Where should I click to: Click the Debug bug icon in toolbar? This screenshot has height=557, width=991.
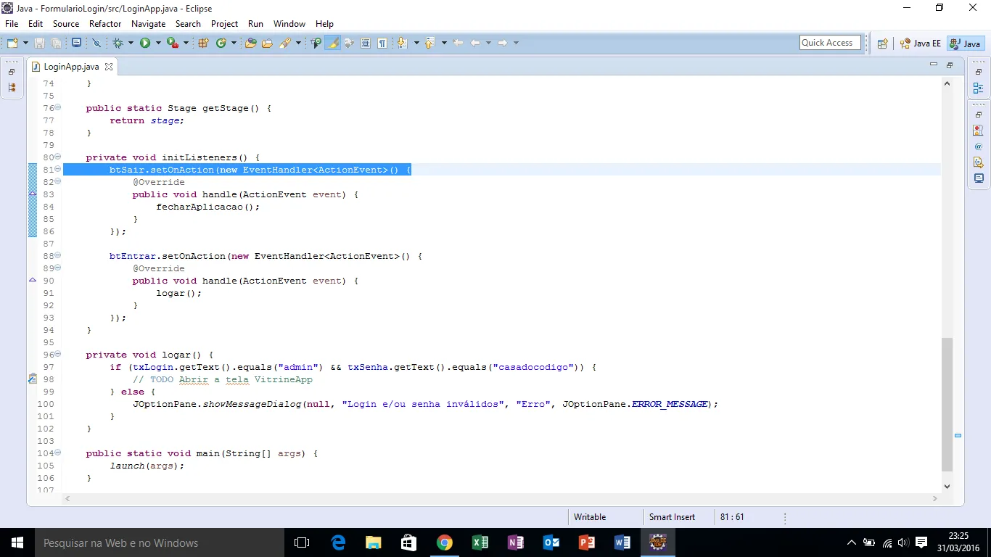pos(118,44)
